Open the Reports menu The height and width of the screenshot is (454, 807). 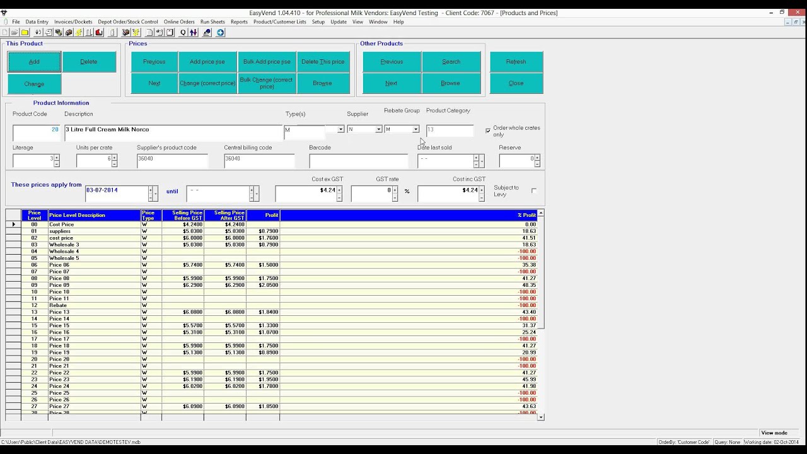click(x=239, y=22)
